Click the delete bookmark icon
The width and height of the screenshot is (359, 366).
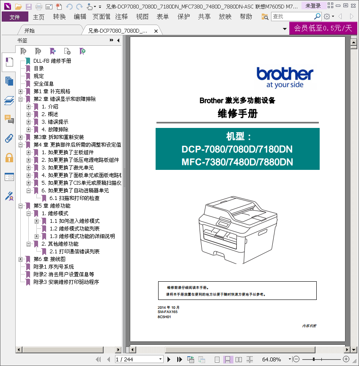pyautogui.click(x=23, y=51)
